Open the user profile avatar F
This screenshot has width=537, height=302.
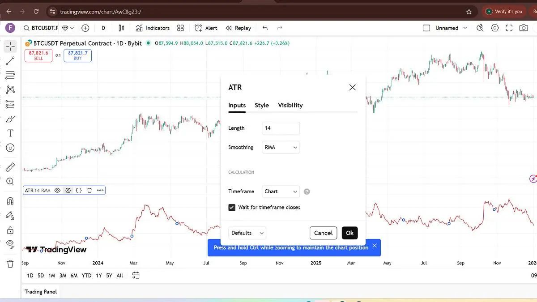pyautogui.click(x=11, y=28)
